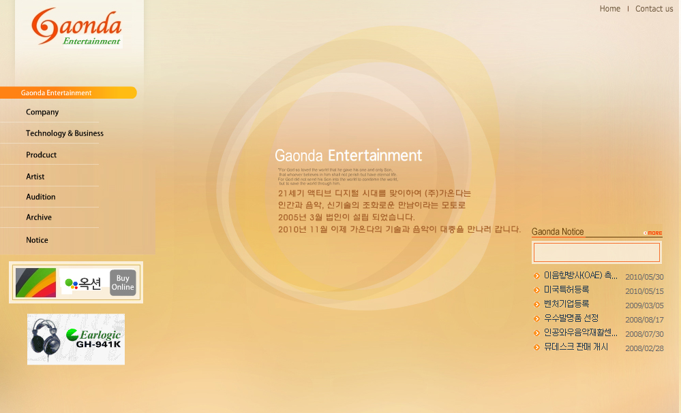The width and height of the screenshot is (681, 413).
Task: Click the date 2008/07/30
Action: click(644, 334)
